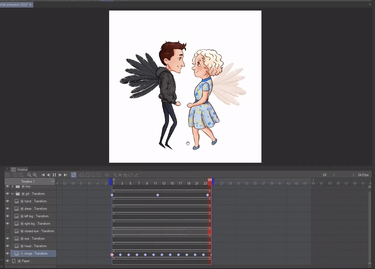Switch to the animation 2022 document tab

point(14,4)
